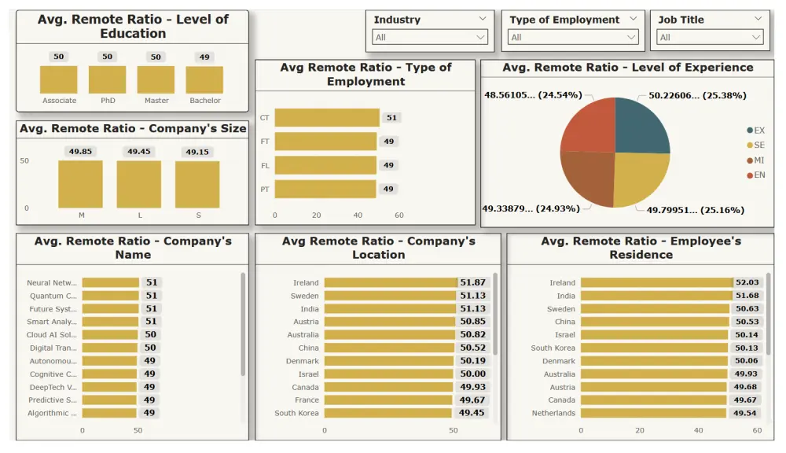
Task: Select the SE legend color marker
Action: click(750, 145)
